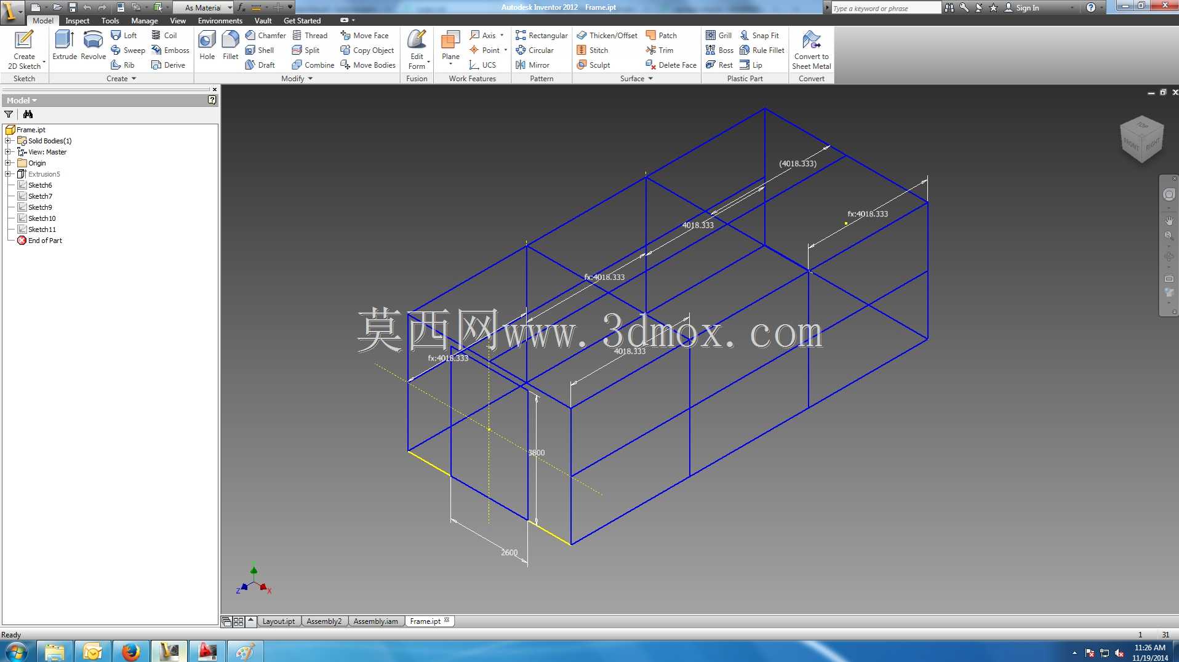Viewport: 1179px width, 662px height.
Task: Open the Windows Start menu
Action: coord(16,652)
